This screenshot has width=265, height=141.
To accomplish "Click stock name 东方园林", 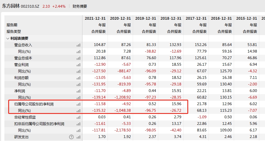I will pyautogui.click(x=11, y=6).
